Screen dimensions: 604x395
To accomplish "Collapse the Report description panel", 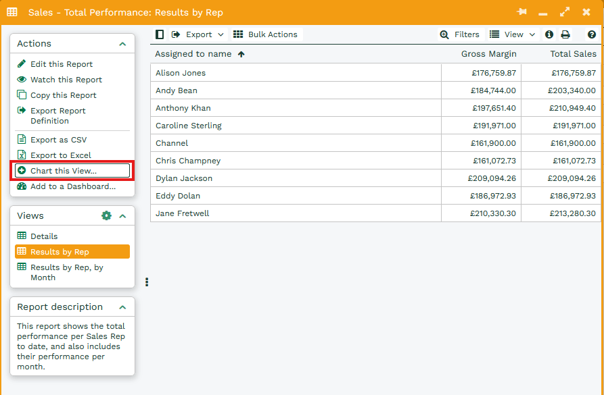I will (x=122, y=307).
